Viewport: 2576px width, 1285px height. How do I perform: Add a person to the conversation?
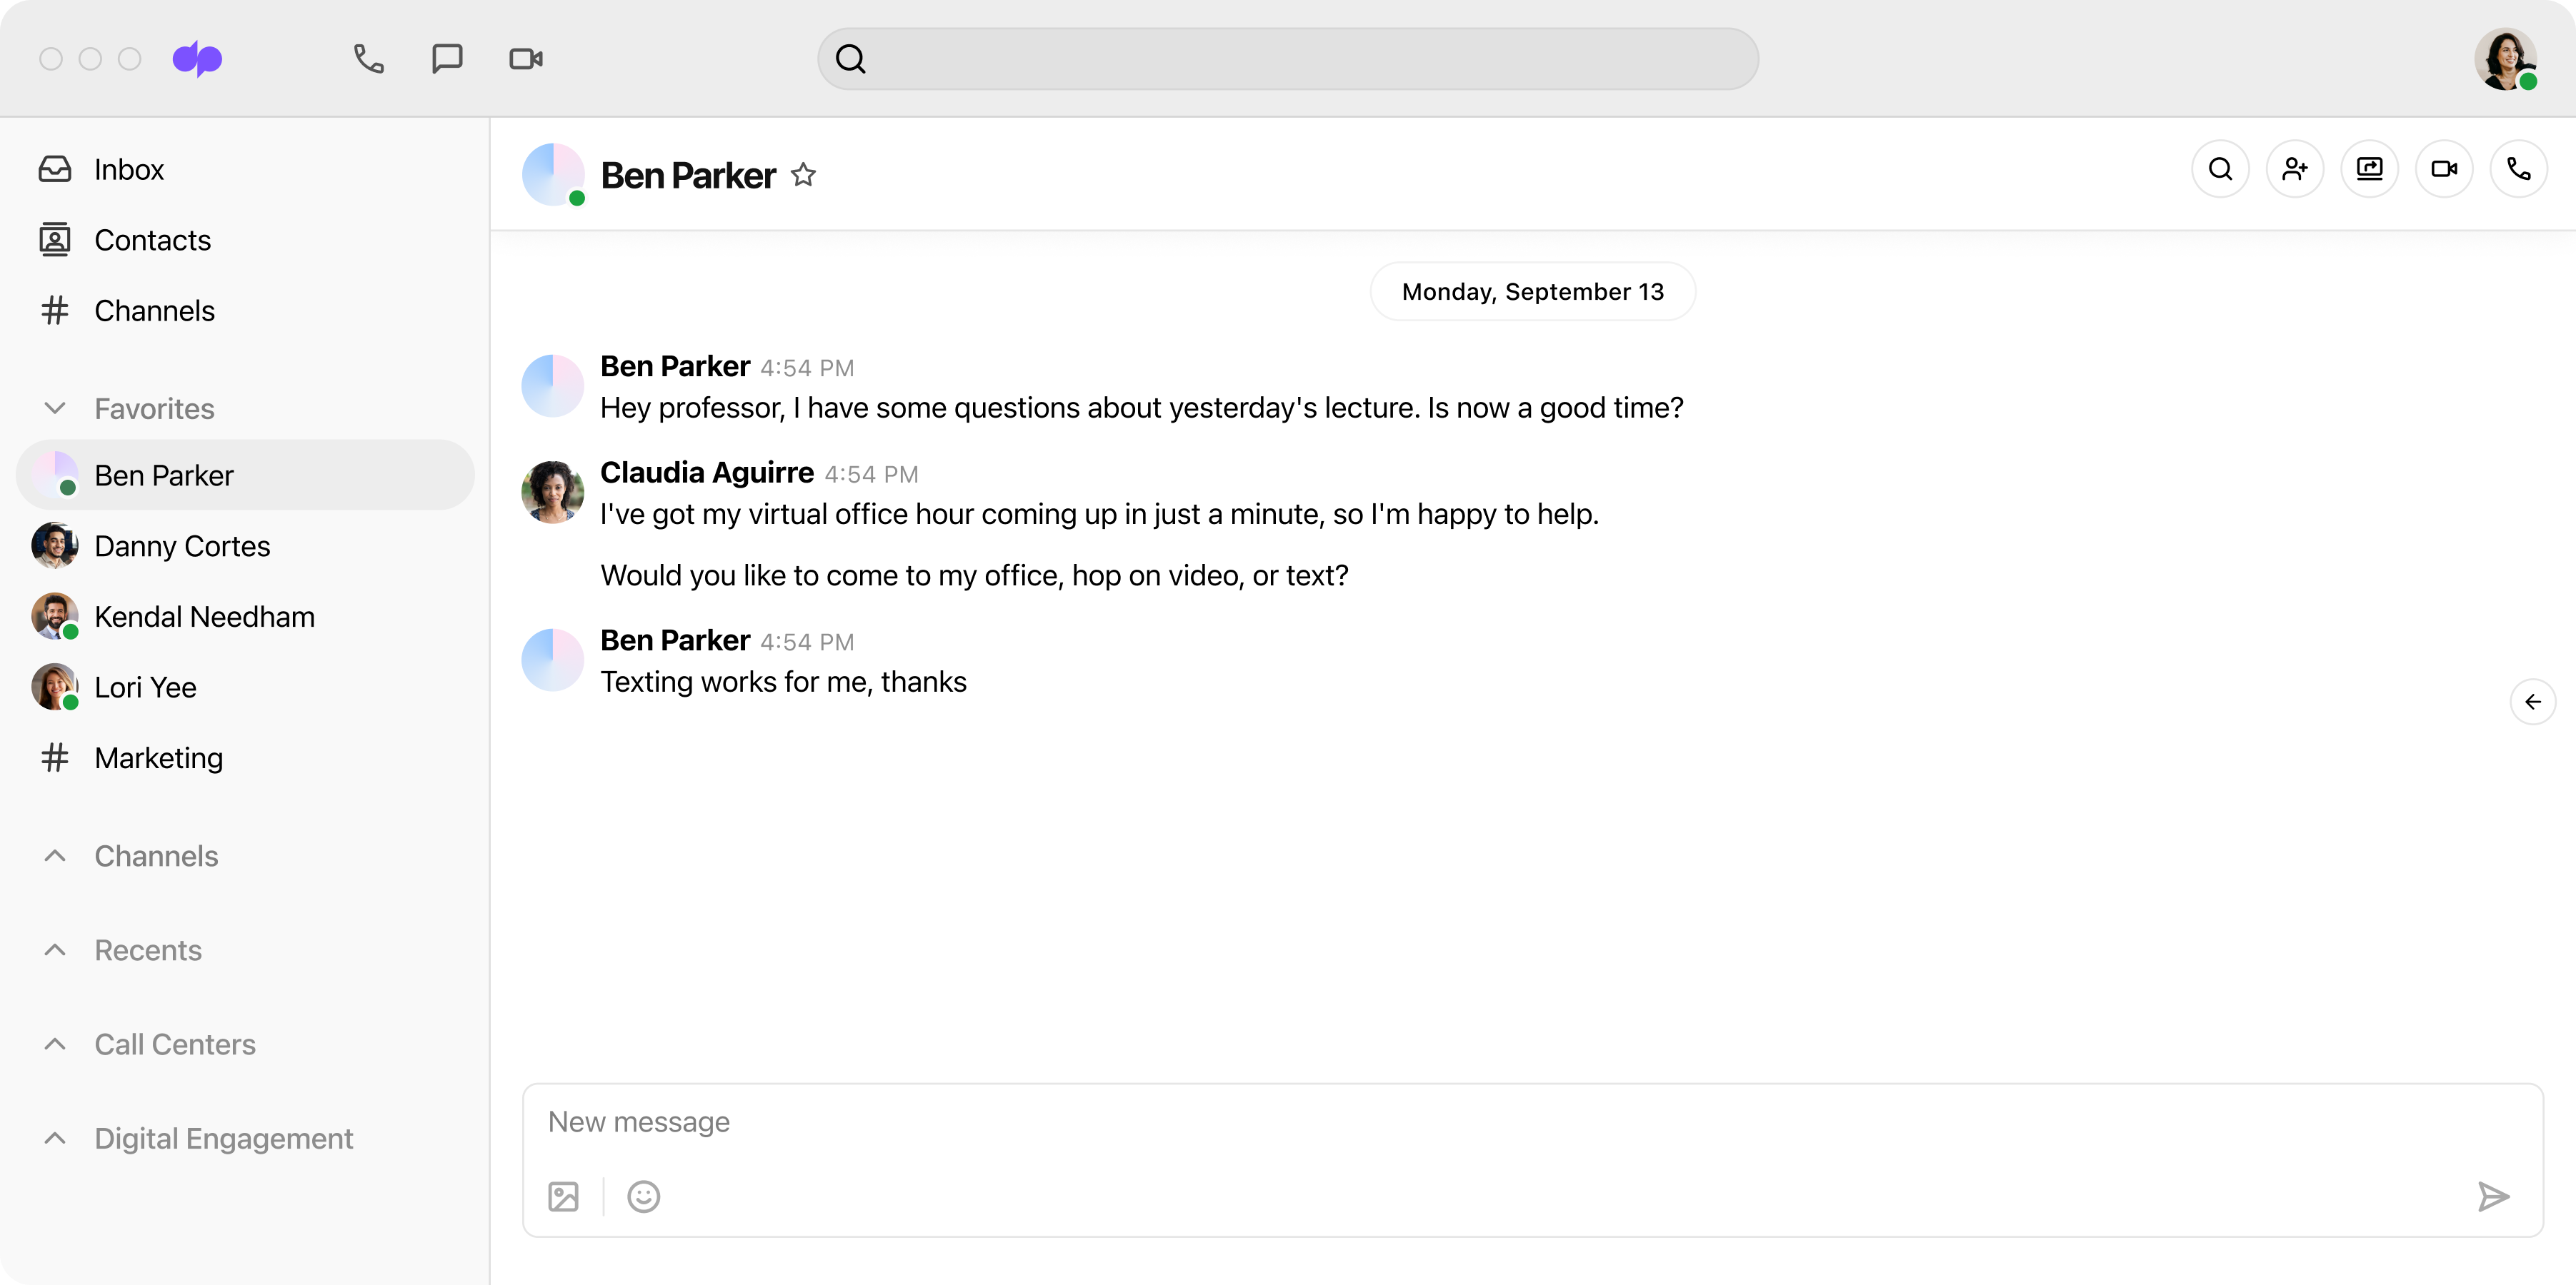(2295, 169)
